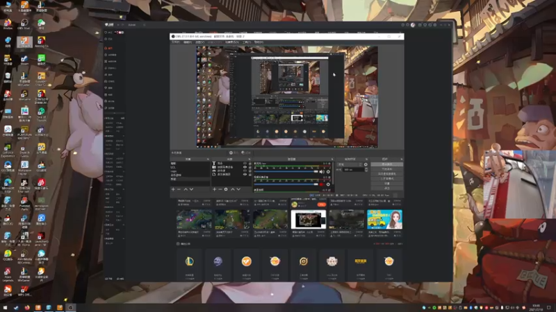The height and width of the screenshot is (312, 556).
Task: Click the Exit button in OBS Controls
Action: click(x=386, y=188)
